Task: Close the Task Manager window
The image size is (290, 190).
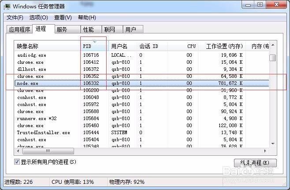Action: click(276, 4)
